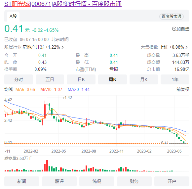Expand 房地产开发 industry chevron
192x189 pixels.
[62, 47]
